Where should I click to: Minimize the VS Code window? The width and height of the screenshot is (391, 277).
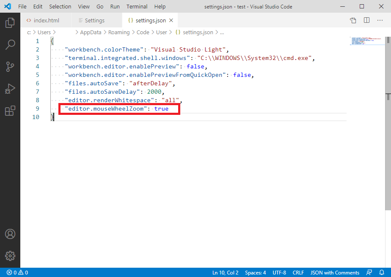343,6
